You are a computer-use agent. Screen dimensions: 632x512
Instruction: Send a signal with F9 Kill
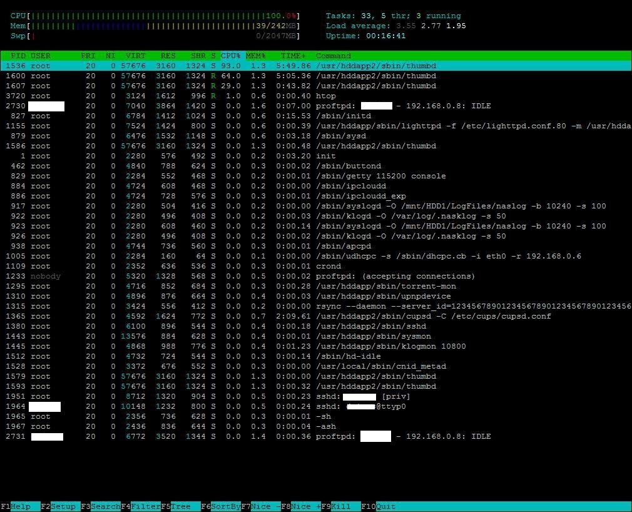tap(341, 506)
